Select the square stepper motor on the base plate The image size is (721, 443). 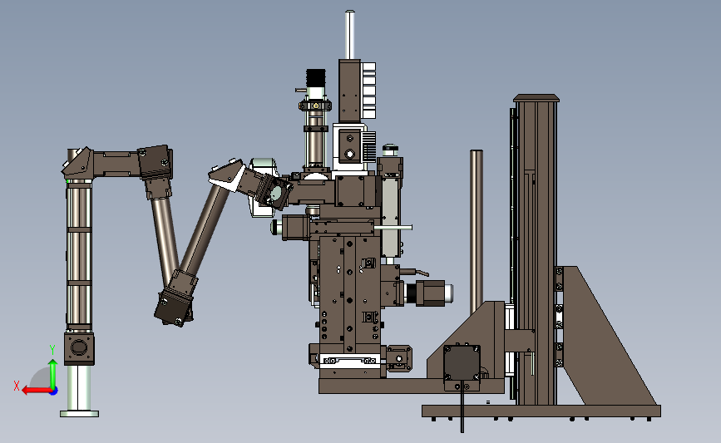(462, 362)
